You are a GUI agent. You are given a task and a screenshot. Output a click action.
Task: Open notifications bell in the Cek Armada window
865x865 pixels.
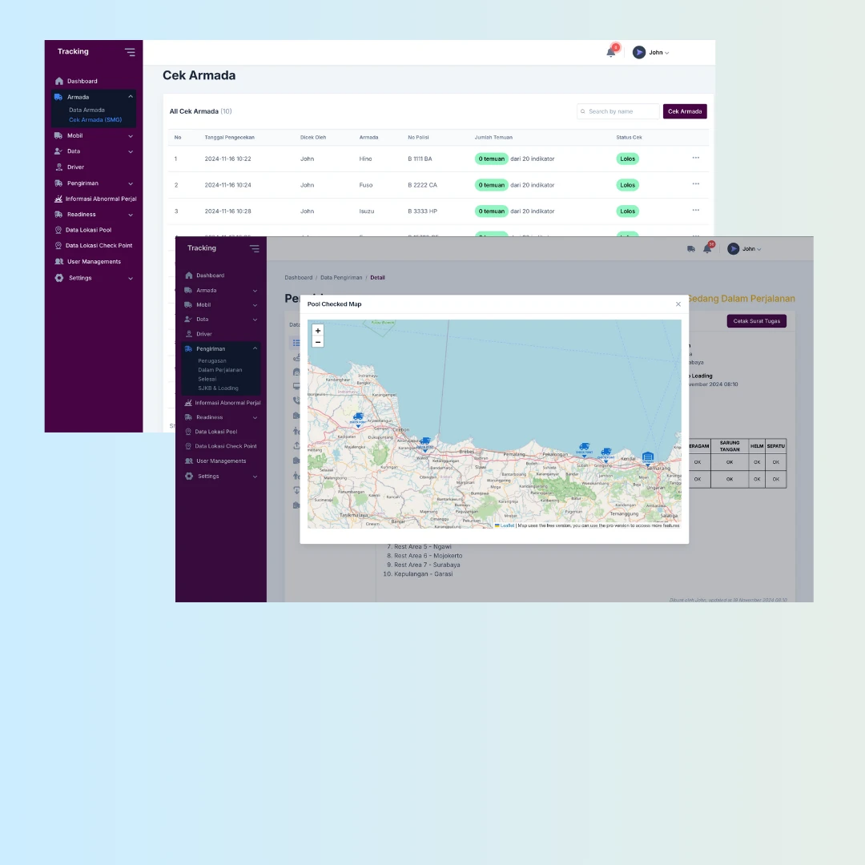coord(610,52)
